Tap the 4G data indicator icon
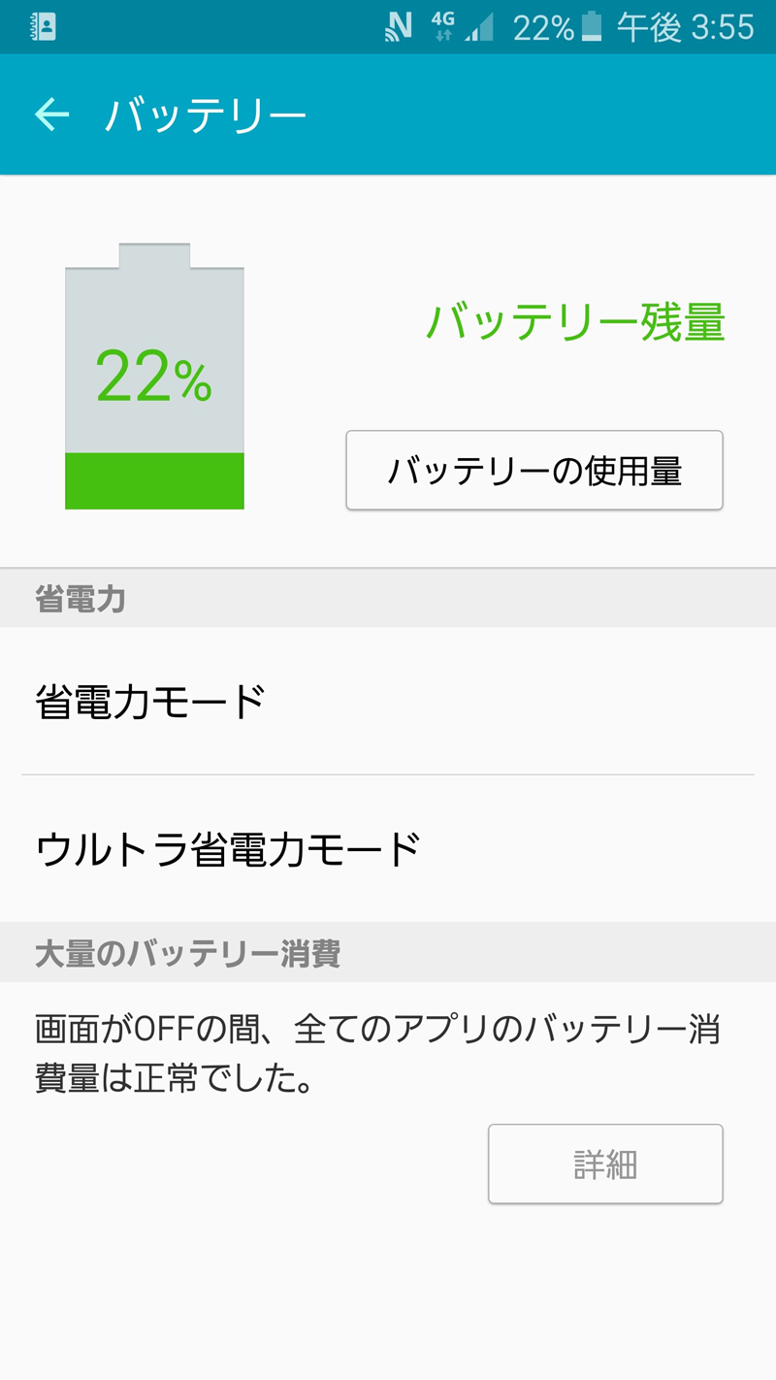This screenshot has width=776, height=1380. (442, 27)
